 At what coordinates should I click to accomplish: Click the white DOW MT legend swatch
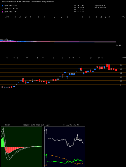[3, 9]
